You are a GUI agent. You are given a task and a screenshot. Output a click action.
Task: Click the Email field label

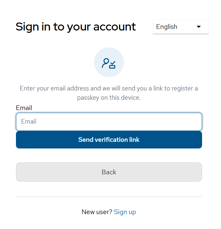(x=24, y=108)
